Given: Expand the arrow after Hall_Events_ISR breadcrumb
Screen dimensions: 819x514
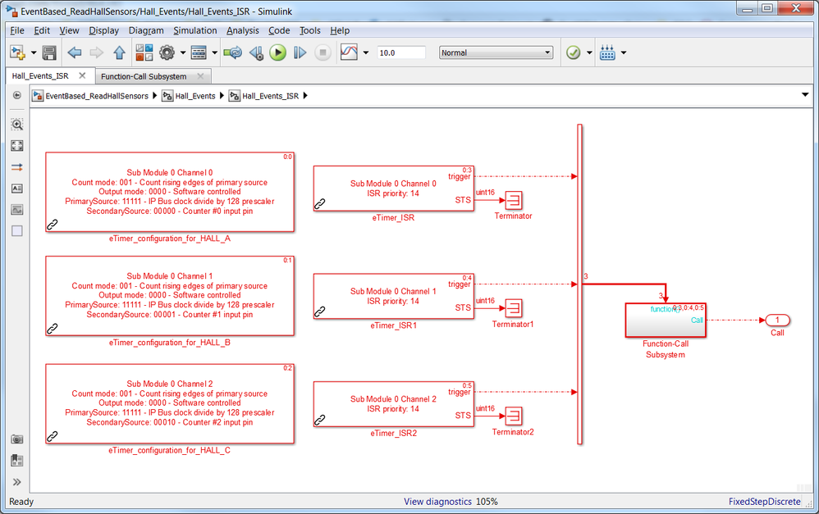Looking at the screenshot, I should point(305,95).
